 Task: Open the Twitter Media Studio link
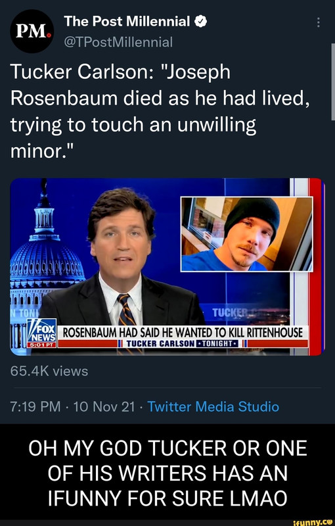click(x=213, y=406)
